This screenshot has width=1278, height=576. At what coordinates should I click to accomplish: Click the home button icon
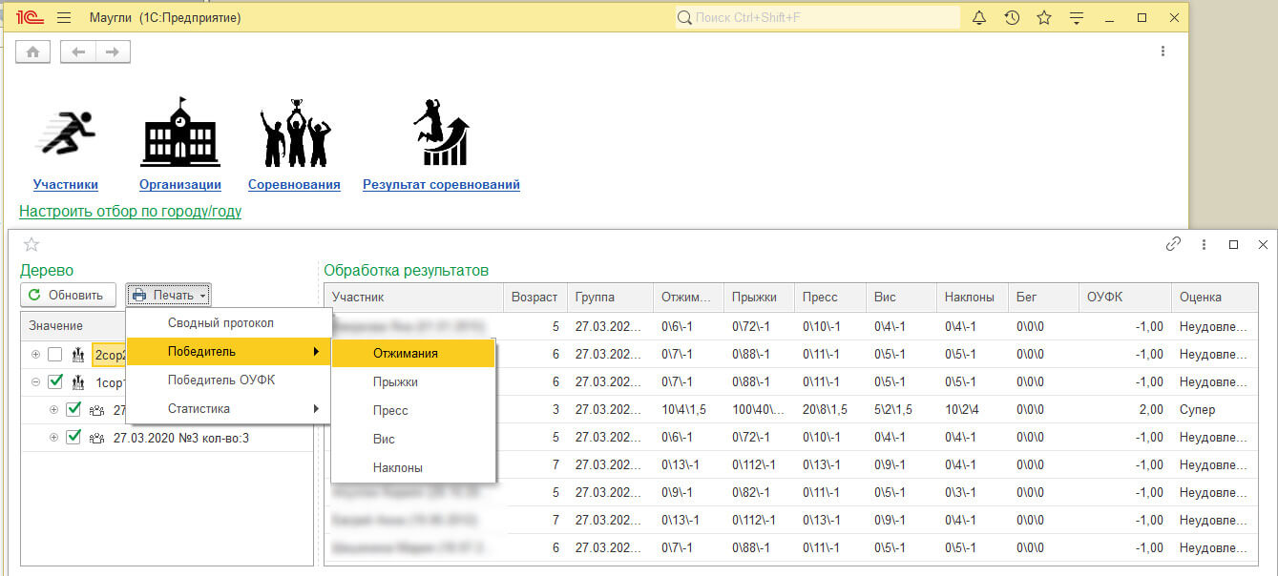point(33,52)
